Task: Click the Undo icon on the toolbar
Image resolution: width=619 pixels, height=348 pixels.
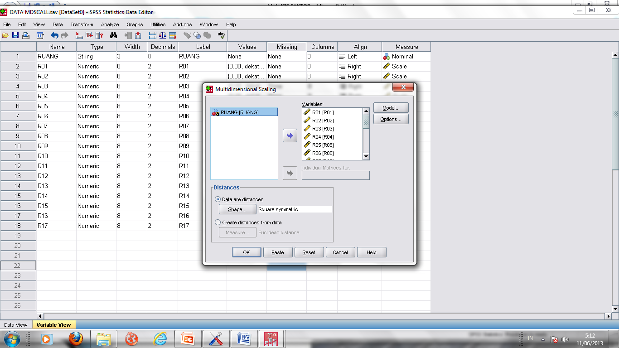Action: click(55, 35)
